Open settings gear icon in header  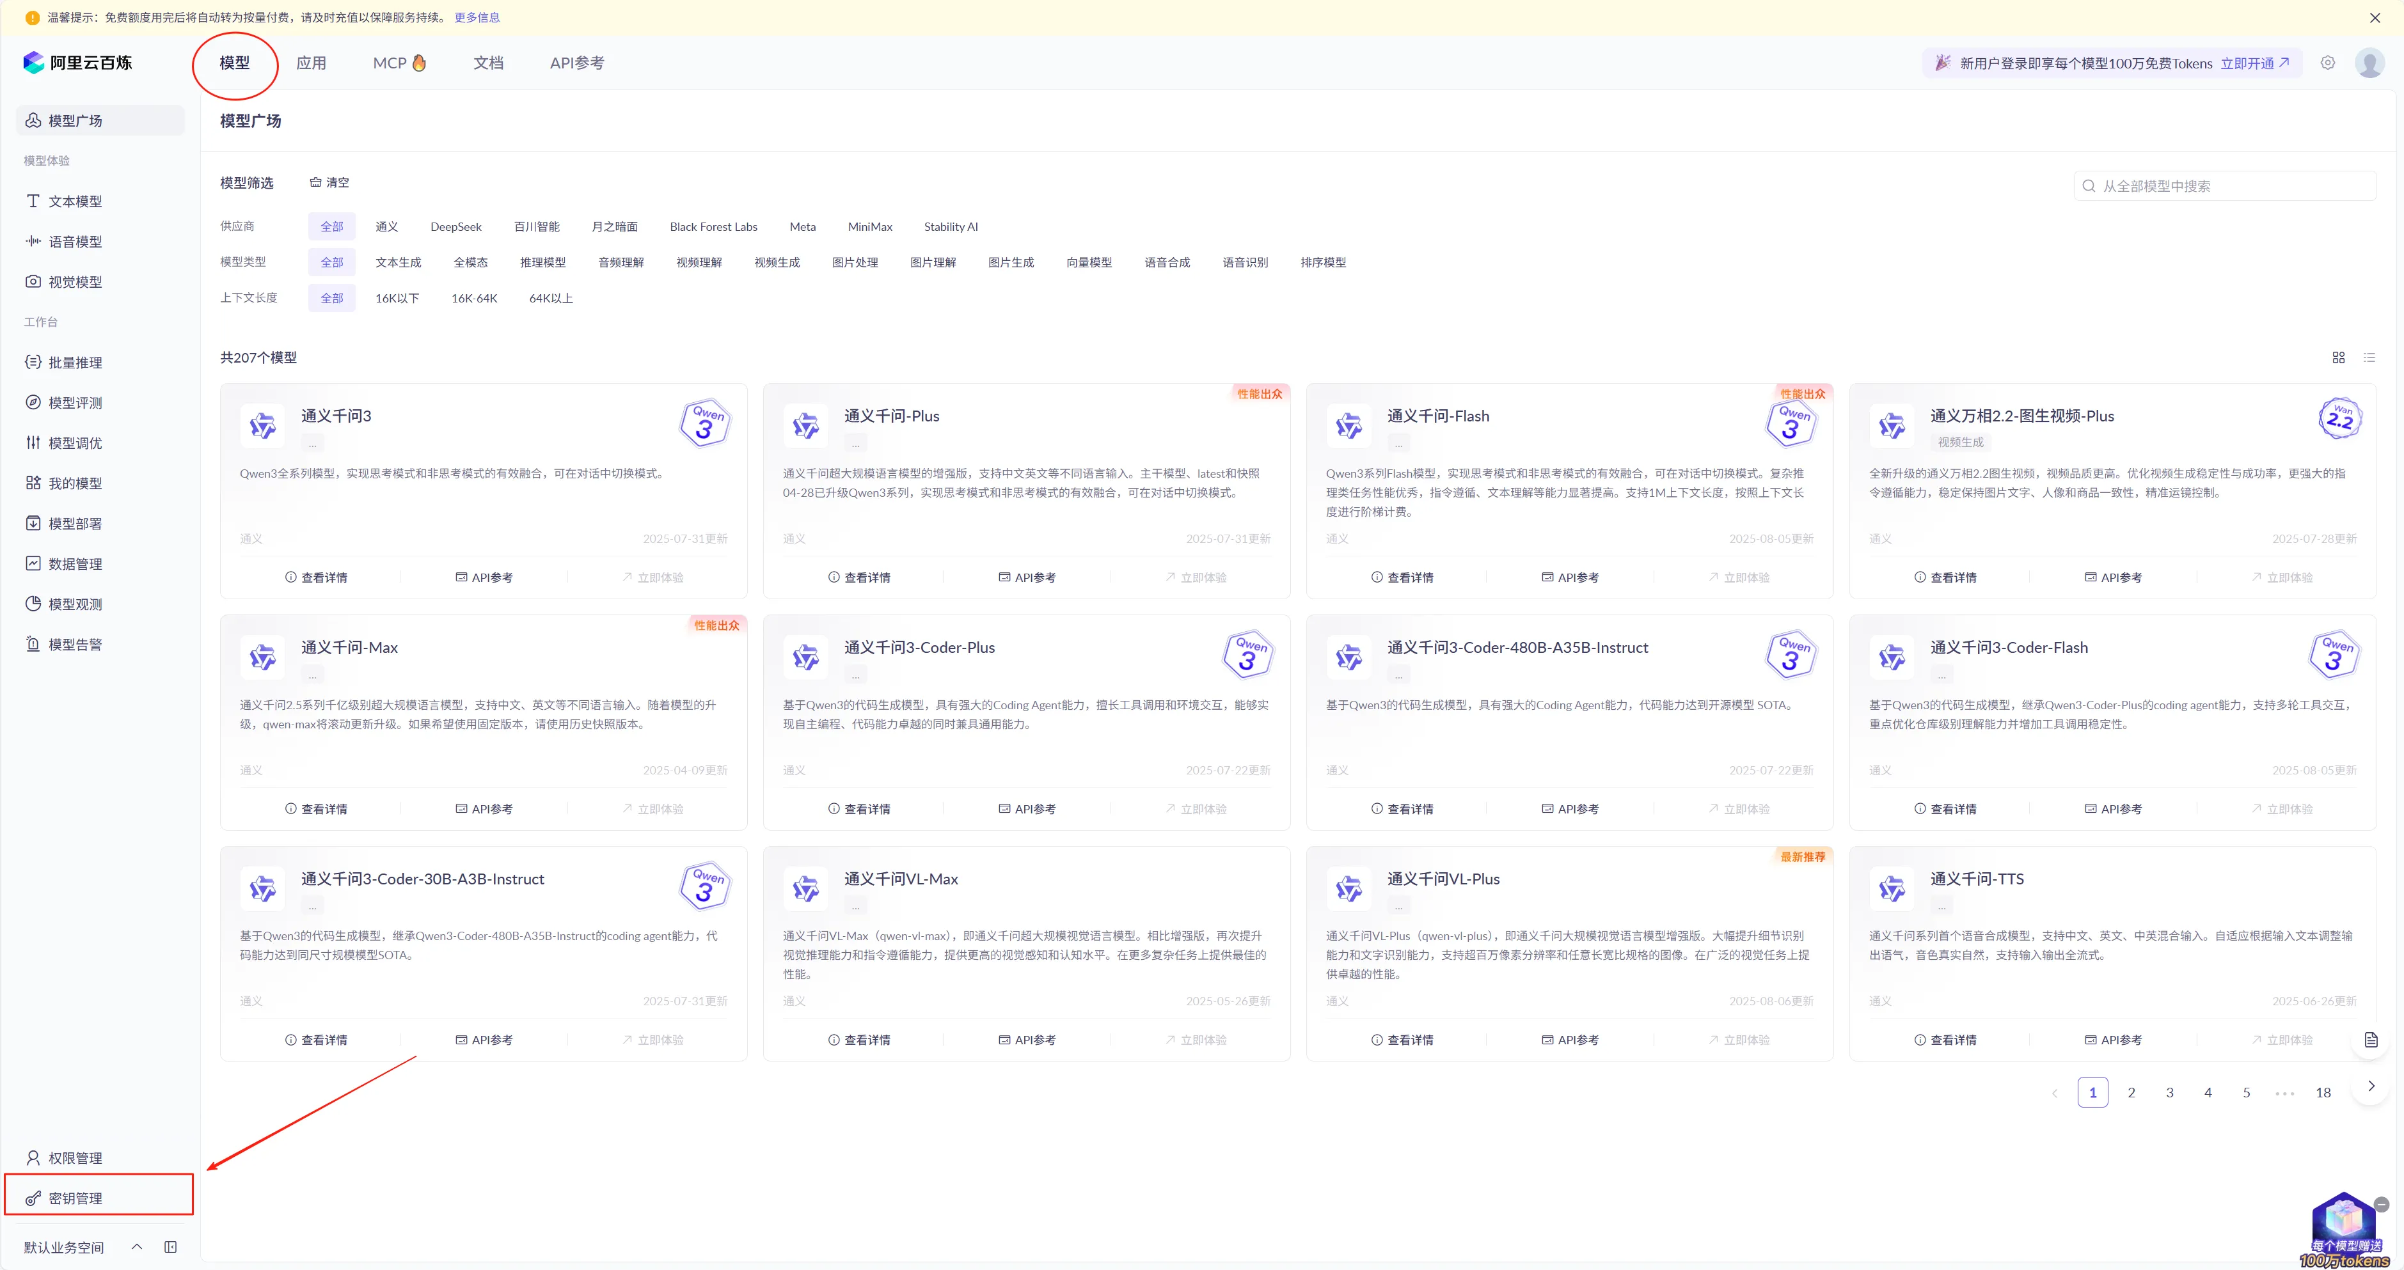(2327, 63)
